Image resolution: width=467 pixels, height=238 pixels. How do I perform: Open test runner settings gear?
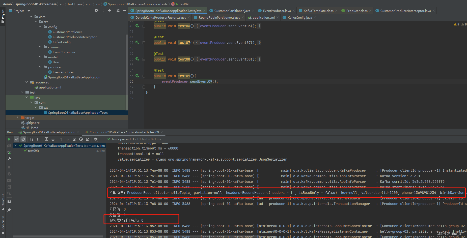(x=96, y=139)
